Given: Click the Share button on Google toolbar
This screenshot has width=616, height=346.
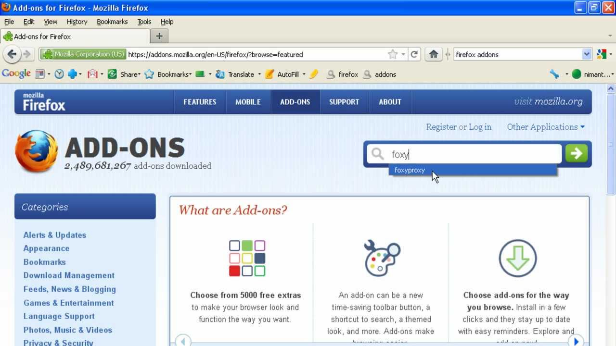Looking at the screenshot, I should click(124, 74).
